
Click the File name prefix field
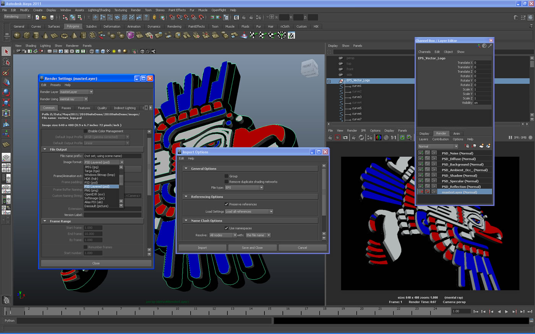pyautogui.click(x=112, y=156)
